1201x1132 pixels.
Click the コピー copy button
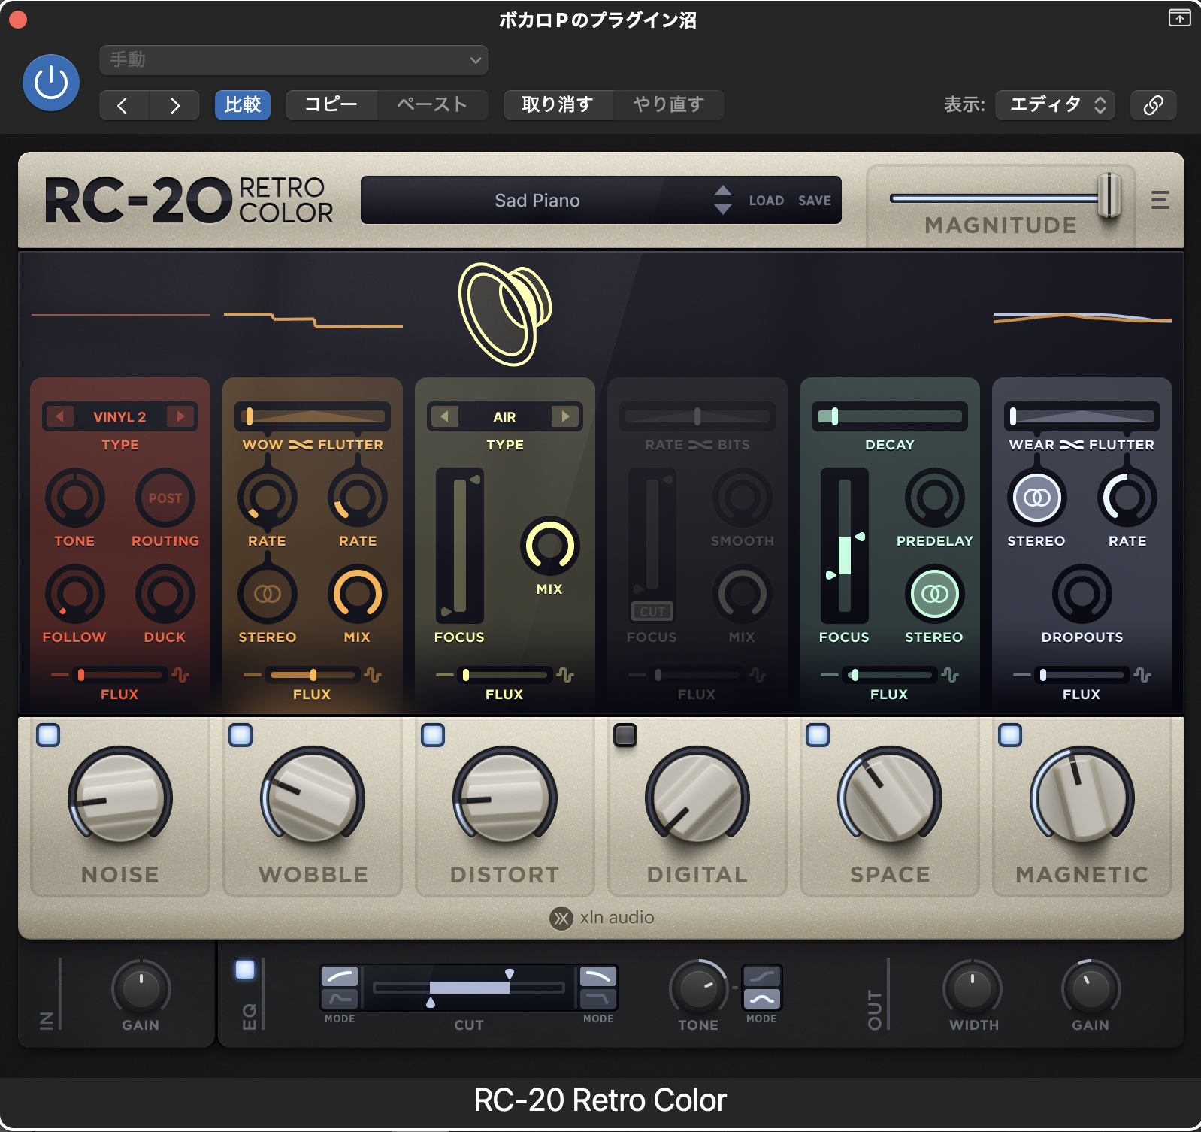(331, 105)
